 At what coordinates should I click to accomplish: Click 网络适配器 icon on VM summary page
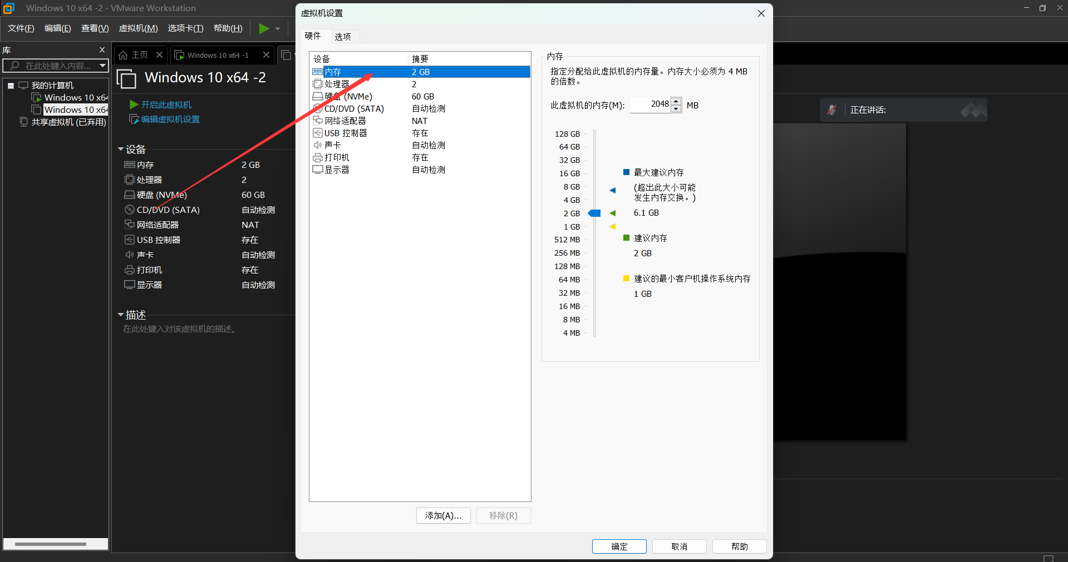(129, 225)
